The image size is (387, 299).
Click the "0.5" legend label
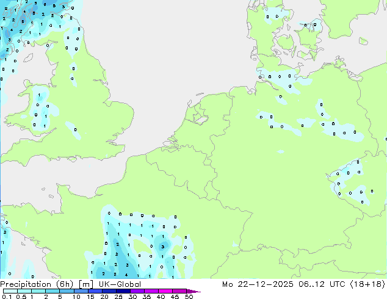pyautogui.click(x=21, y=297)
